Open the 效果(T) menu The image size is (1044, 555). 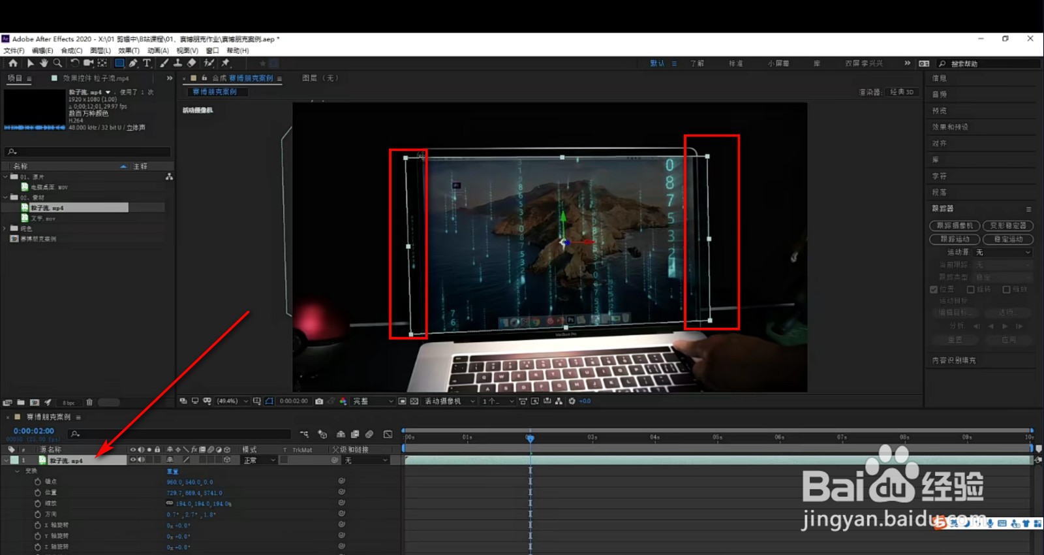tap(129, 50)
